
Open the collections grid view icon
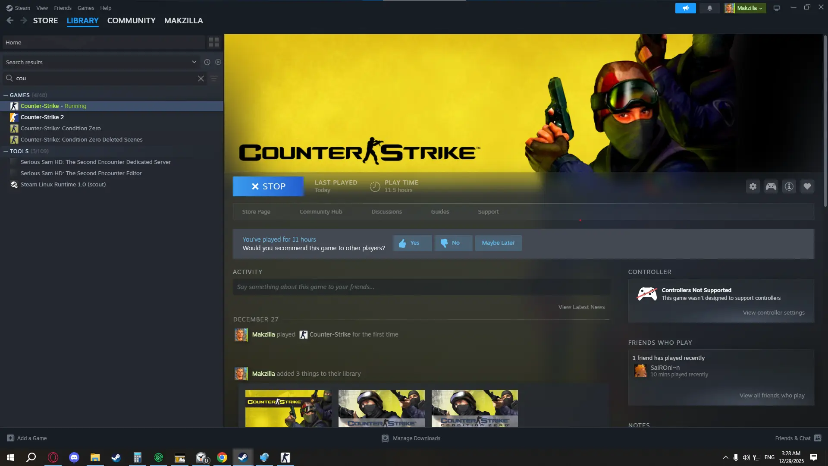[214, 42]
